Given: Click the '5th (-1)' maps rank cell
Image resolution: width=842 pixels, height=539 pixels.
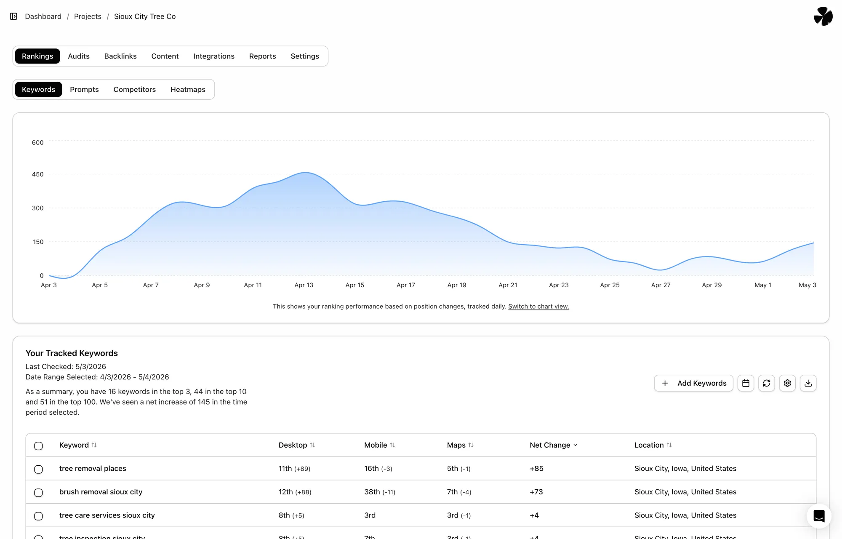Looking at the screenshot, I should (x=458, y=468).
